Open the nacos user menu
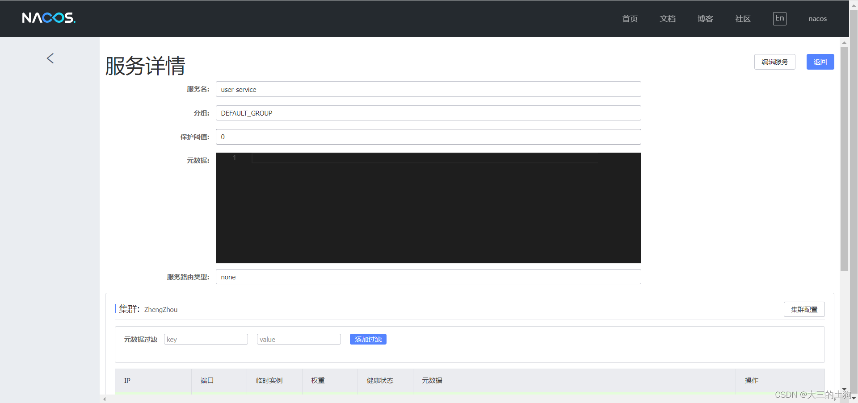This screenshot has height=403, width=858. (x=817, y=19)
